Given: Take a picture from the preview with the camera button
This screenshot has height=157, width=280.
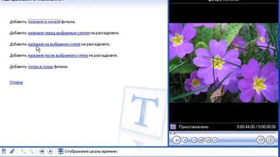Looking at the screenshot, I should [270, 140].
